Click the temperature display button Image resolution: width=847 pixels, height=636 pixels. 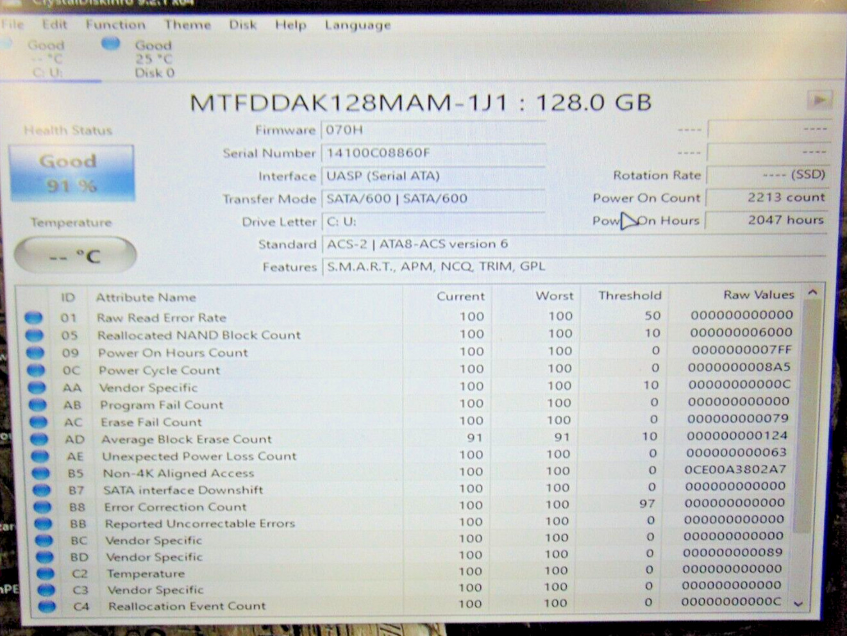75,256
